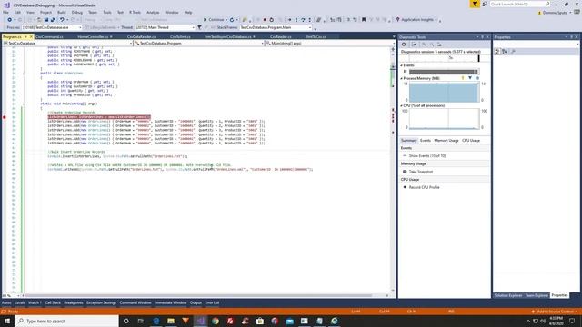This screenshot has height=327, width=582.
Task: Open the Debug menu
Action: coord(76,12)
